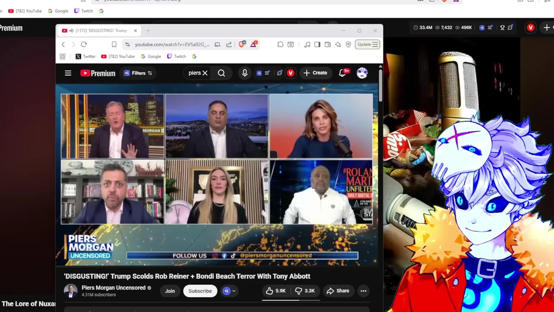The height and width of the screenshot is (312, 554).
Task: Clear the 'piers' search text
Action: point(205,73)
